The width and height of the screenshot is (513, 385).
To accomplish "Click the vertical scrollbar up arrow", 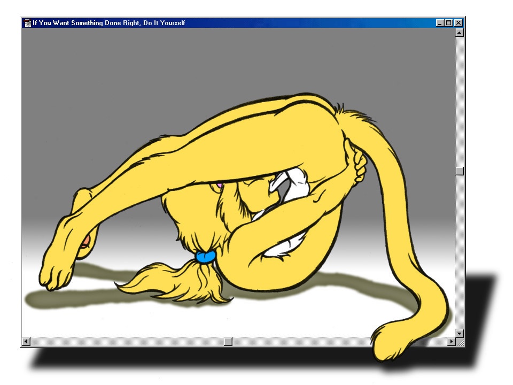I will coord(460,33).
